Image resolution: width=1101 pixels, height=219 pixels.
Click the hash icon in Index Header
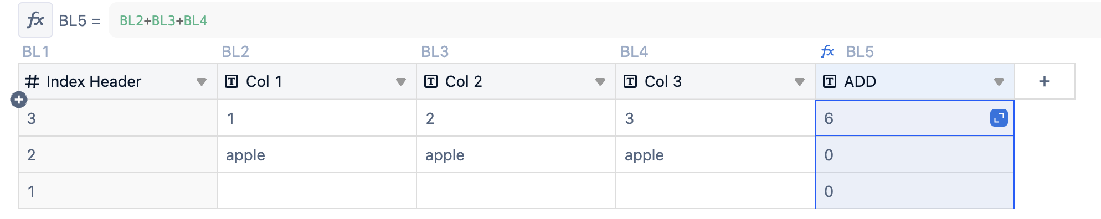(32, 82)
